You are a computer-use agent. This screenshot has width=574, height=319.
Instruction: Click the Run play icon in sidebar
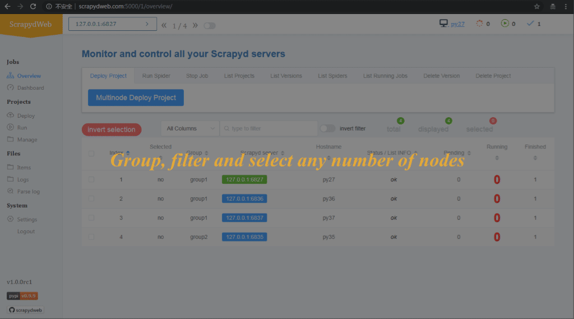(x=10, y=127)
